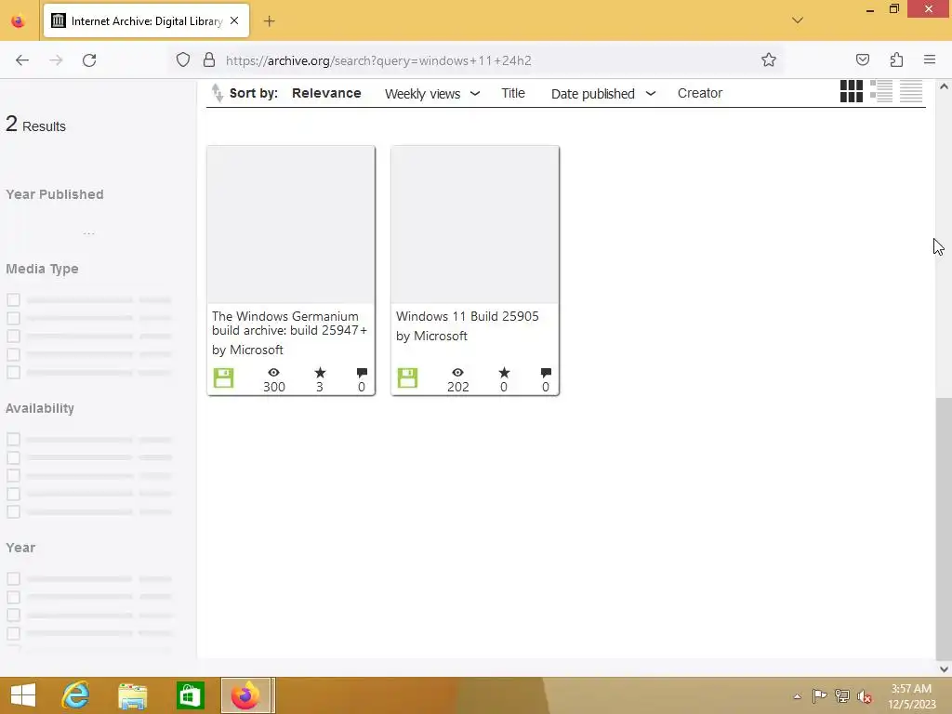Viewport: 952px width, 714px height.
Task: Tick the first Media Type checkbox
Action: (x=13, y=299)
